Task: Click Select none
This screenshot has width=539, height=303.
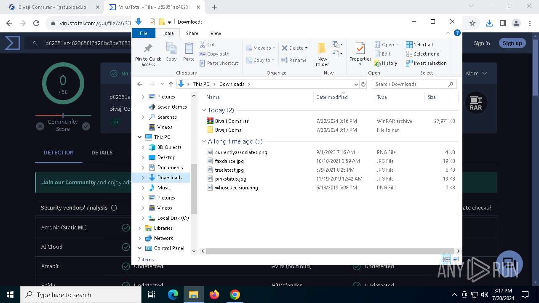Action: [x=422, y=54]
